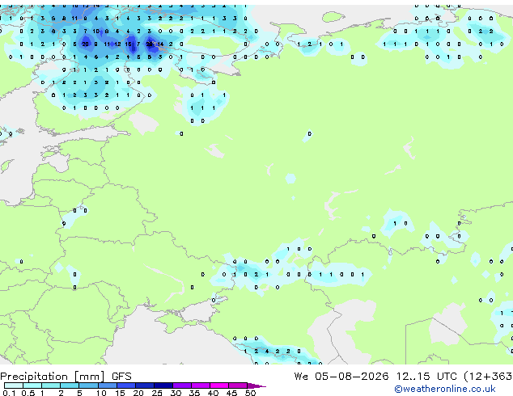This screenshot has width=513, height=396.
Task: Click the '45' legend label
Action: [x=231, y=393]
